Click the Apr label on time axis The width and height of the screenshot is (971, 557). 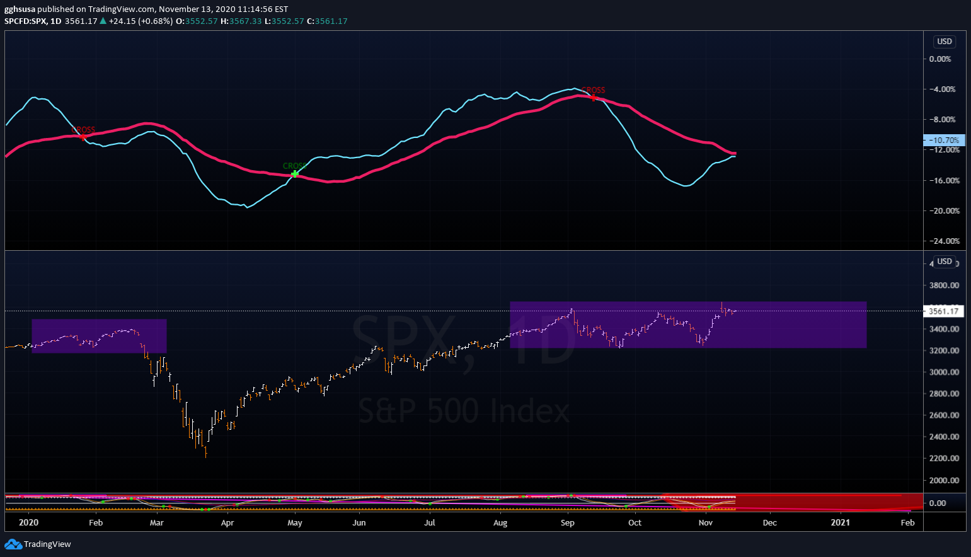click(227, 522)
